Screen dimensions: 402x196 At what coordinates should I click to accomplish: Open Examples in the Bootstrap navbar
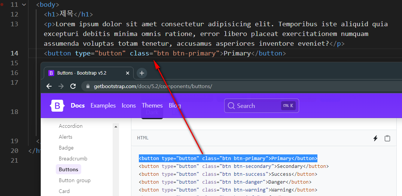(x=103, y=105)
